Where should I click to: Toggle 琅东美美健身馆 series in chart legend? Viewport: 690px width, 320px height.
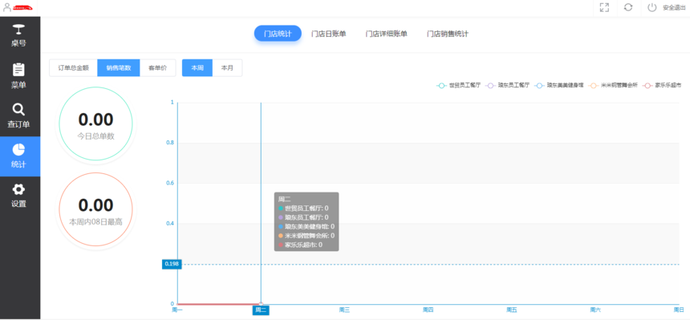coord(559,86)
